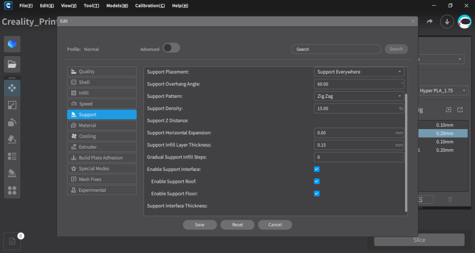
Task: Uncheck Enable Support Floor checkbox
Action: point(316,193)
